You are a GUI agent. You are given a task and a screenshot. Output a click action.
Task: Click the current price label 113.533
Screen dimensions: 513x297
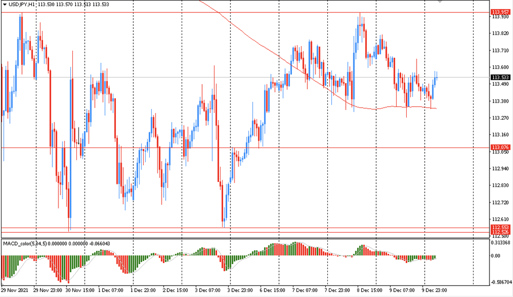(501, 78)
